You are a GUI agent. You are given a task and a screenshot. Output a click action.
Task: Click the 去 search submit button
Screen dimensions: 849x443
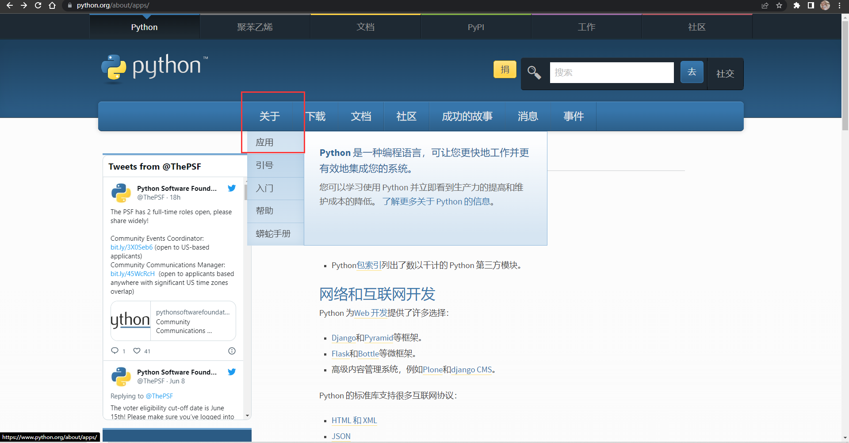click(692, 72)
